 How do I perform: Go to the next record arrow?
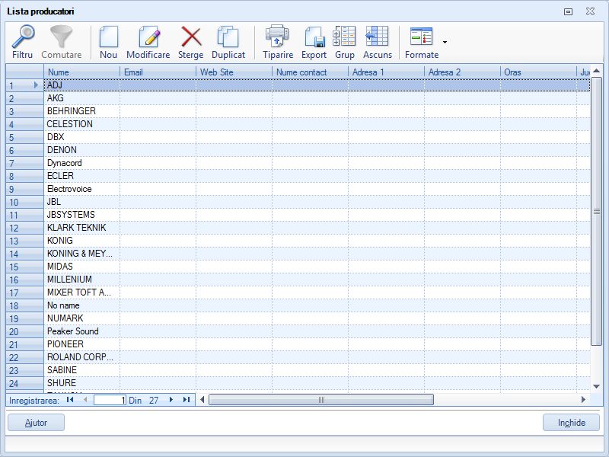pos(171,399)
